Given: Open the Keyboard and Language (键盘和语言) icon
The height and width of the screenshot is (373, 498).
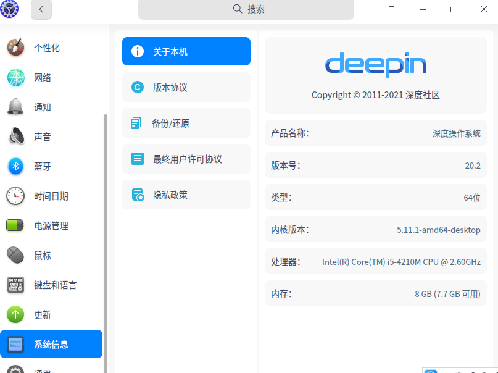Looking at the screenshot, I should click(15, 285).
